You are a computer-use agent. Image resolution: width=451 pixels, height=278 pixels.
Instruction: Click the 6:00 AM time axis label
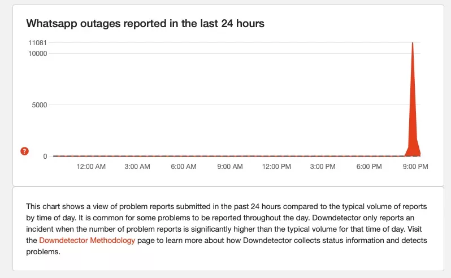183,167
